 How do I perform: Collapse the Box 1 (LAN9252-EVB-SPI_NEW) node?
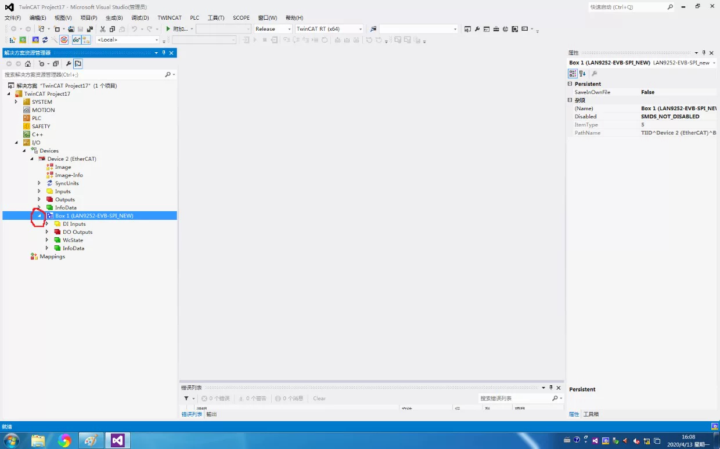coord(39,216)
